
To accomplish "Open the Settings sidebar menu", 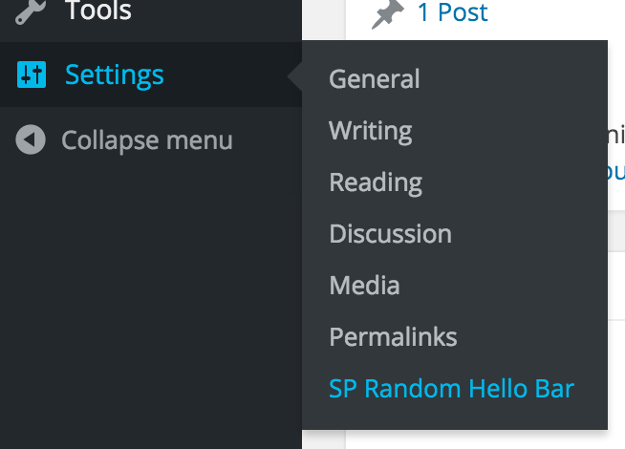I will [151, 75].
